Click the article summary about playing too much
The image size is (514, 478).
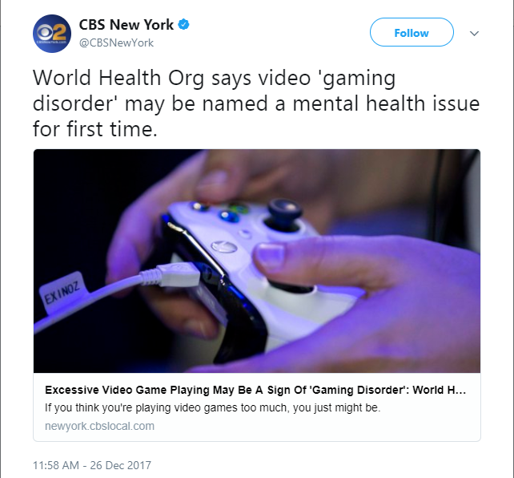click(x=212, y=407)
